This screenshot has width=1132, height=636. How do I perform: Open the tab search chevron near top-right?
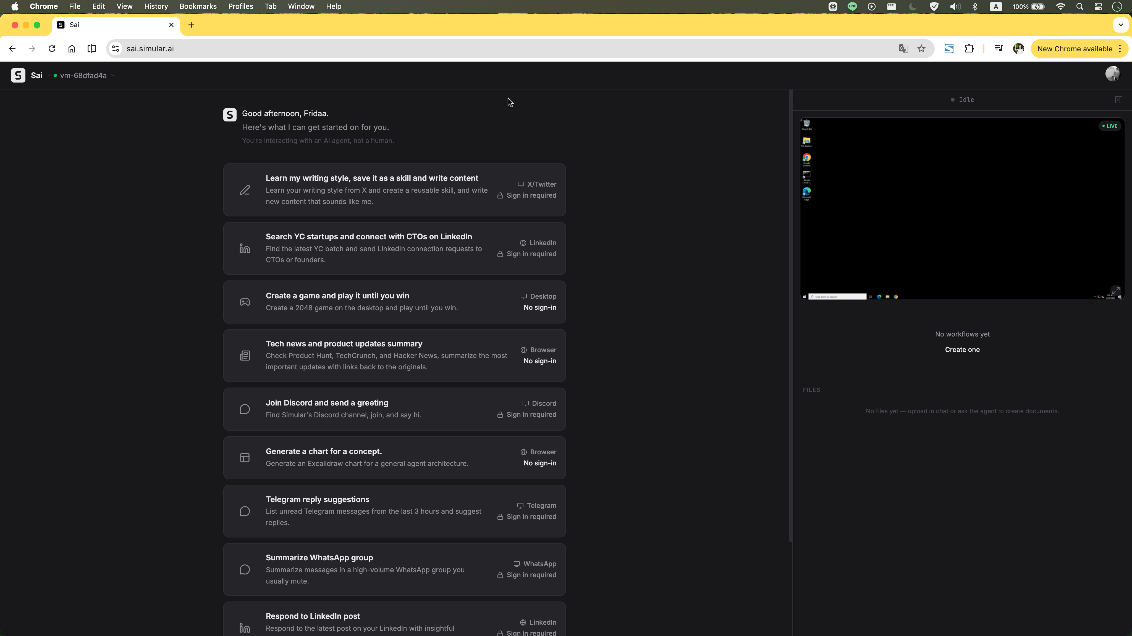tap(1121, 25)
